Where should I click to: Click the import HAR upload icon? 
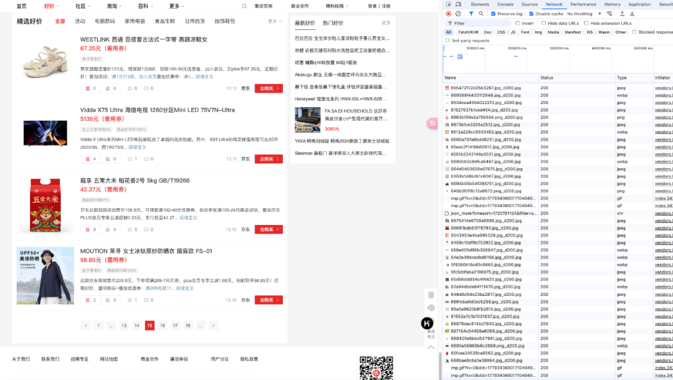[x=622, y=14]
